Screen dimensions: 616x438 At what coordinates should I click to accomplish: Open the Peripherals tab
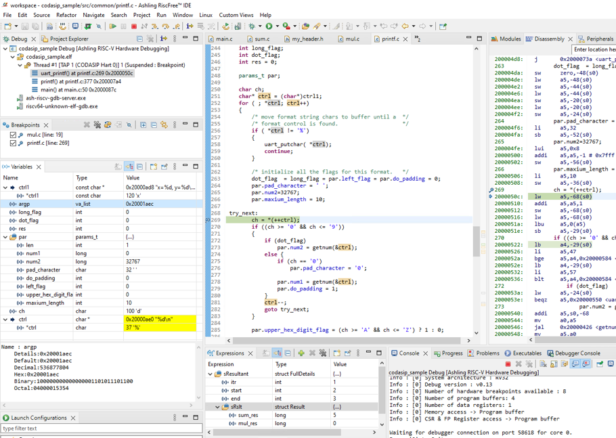pyautogui.click(x=596, y=39)
